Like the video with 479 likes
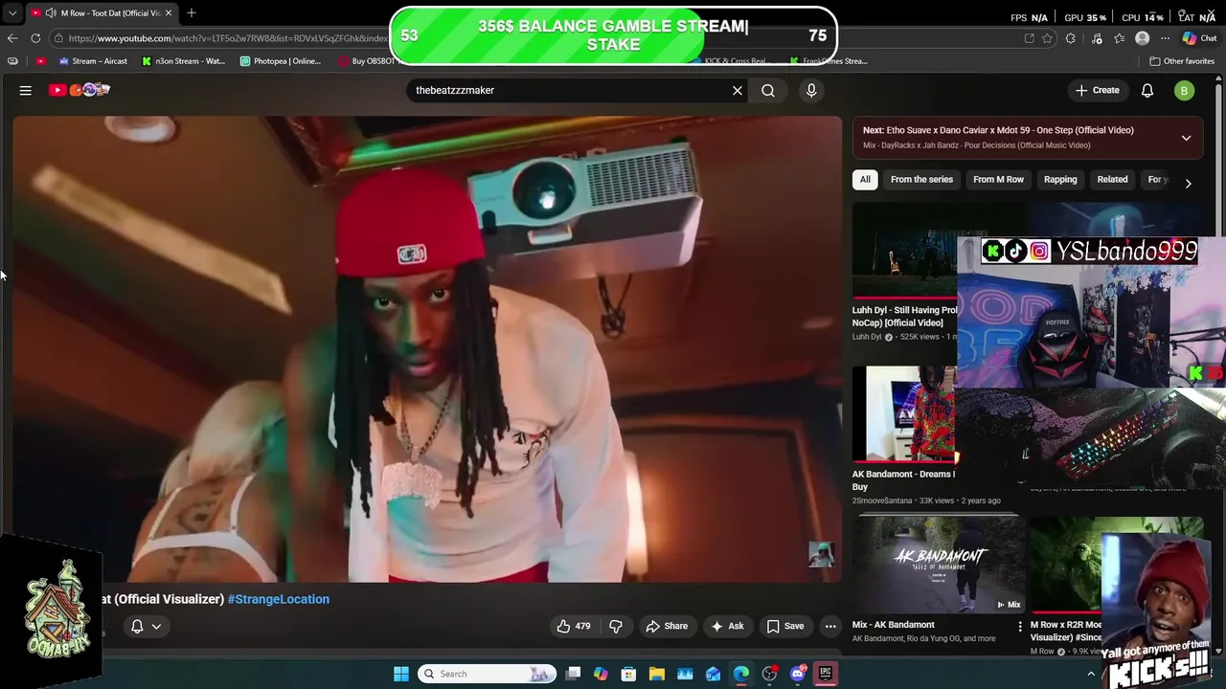 (574, 626)
